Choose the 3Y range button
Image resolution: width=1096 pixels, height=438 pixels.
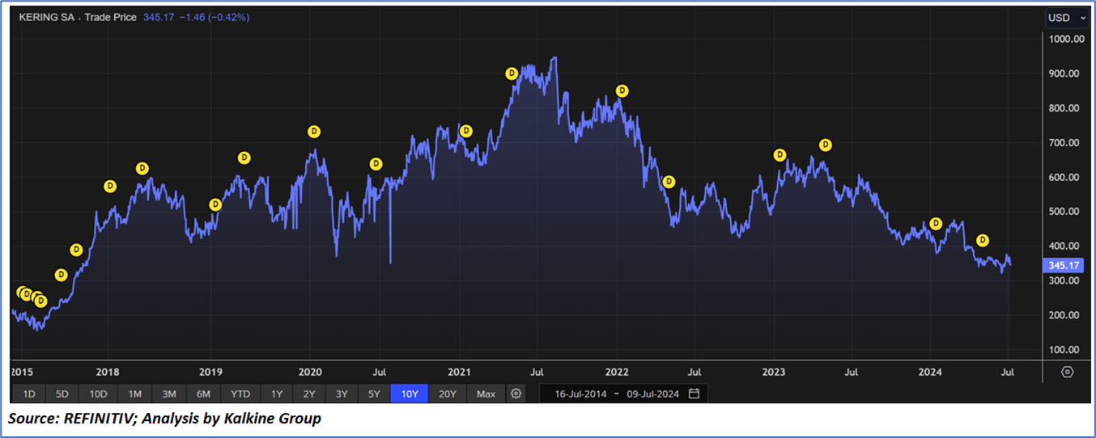click(341, 394)
